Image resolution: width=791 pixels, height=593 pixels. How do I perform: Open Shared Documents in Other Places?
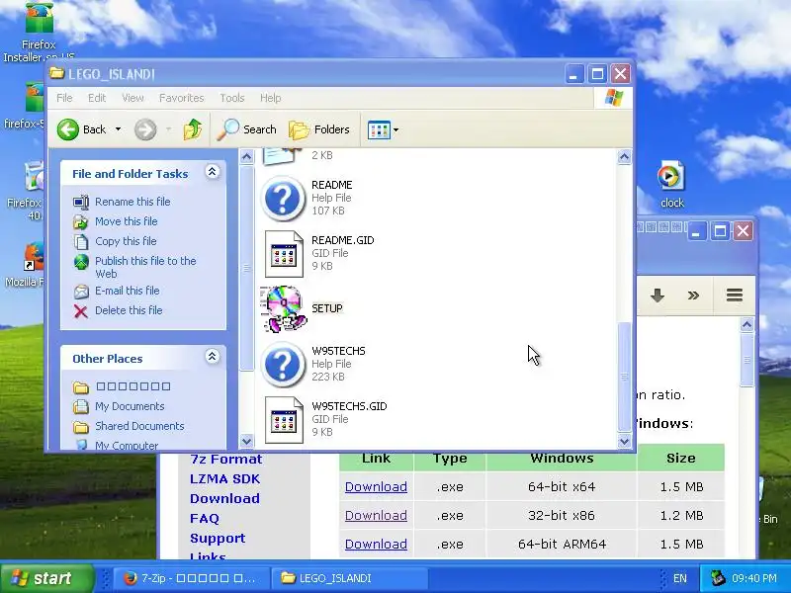pos(139,426)
